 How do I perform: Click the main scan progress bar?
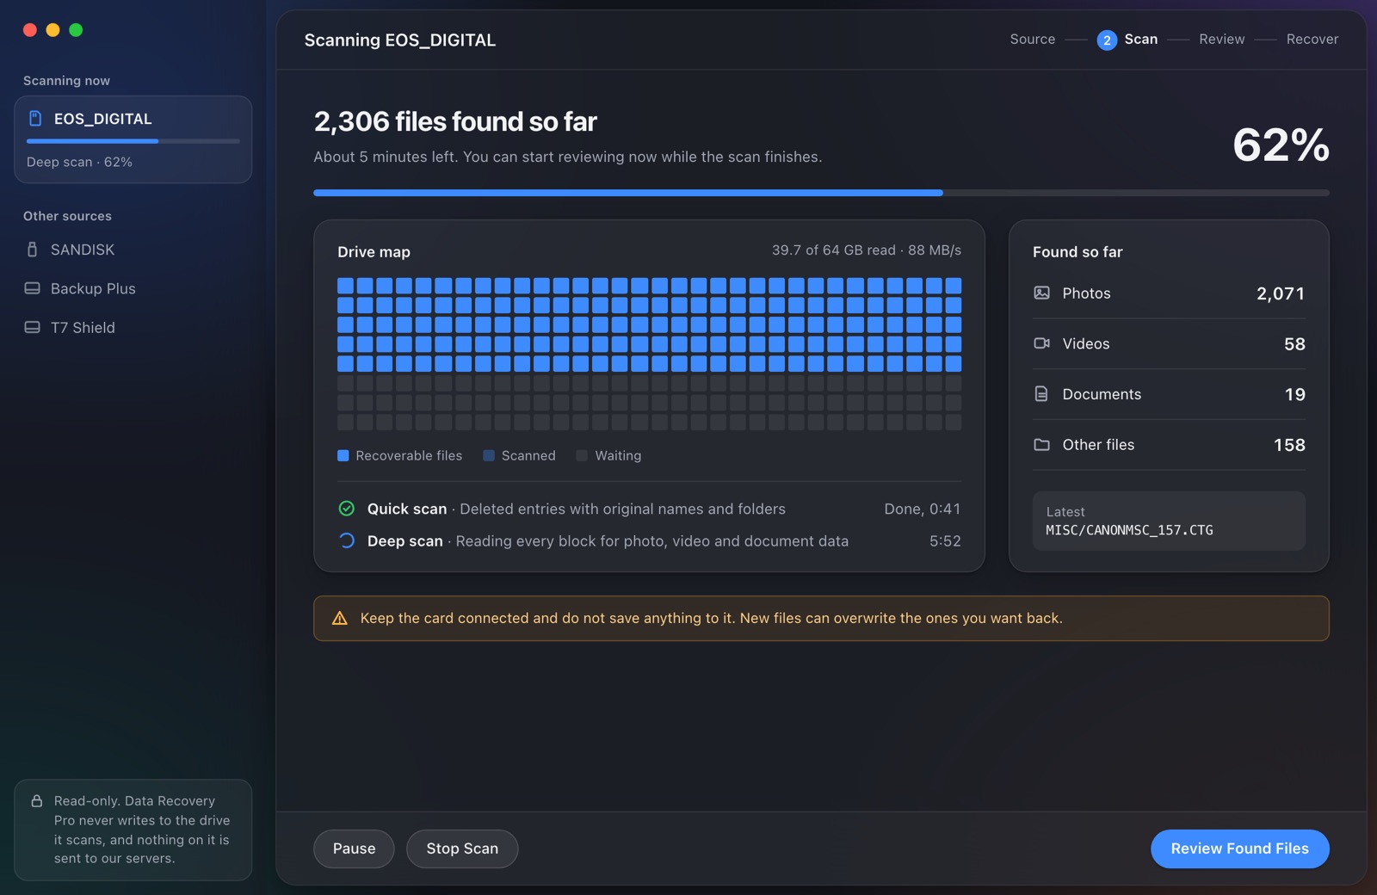click(821, 193)
